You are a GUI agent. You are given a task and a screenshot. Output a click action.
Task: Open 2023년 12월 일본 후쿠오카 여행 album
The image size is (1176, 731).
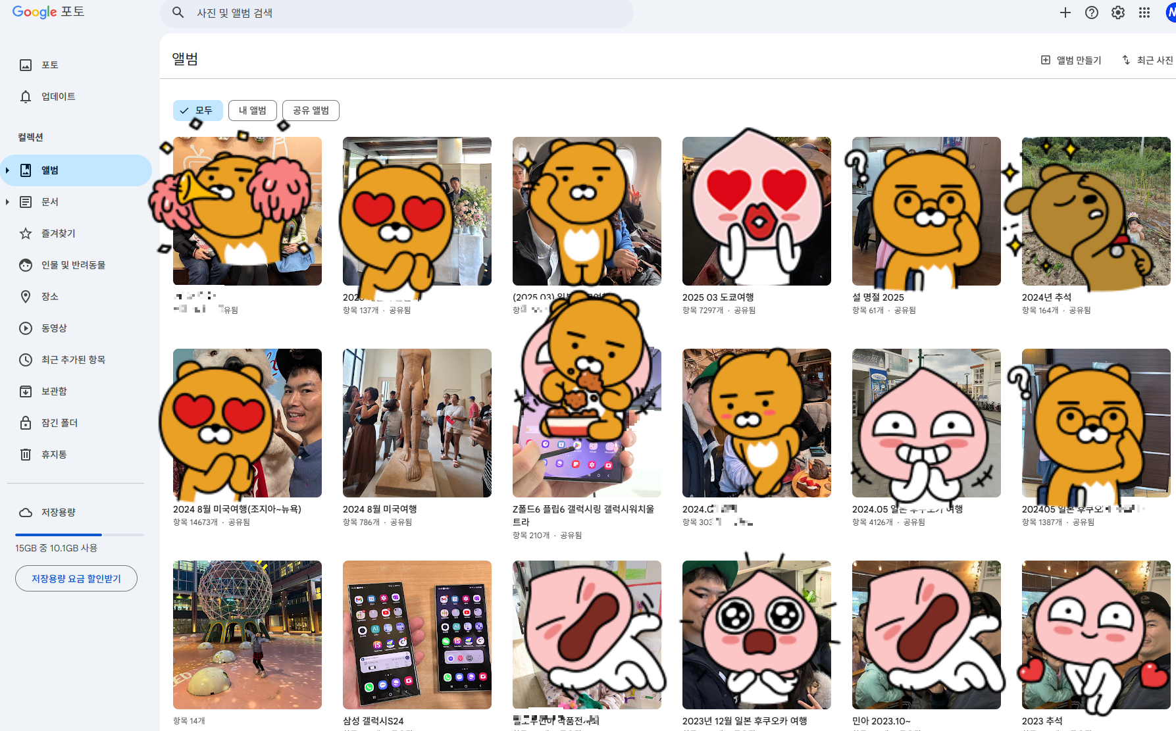(757, 635)
